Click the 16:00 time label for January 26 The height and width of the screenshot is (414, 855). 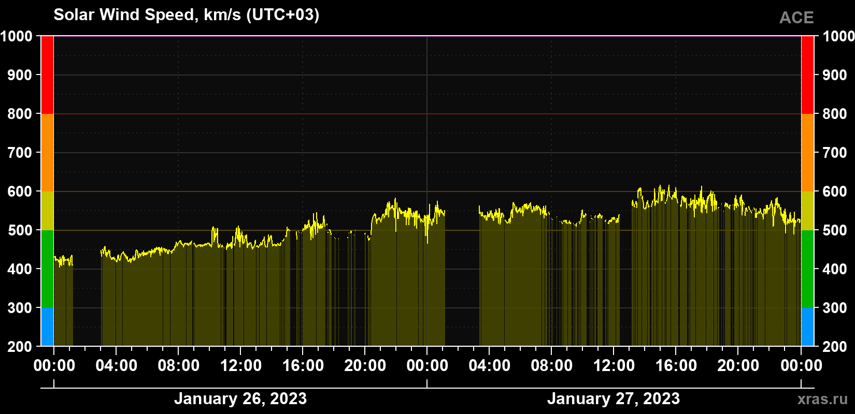pyautogui.click(x=303, y=366)
